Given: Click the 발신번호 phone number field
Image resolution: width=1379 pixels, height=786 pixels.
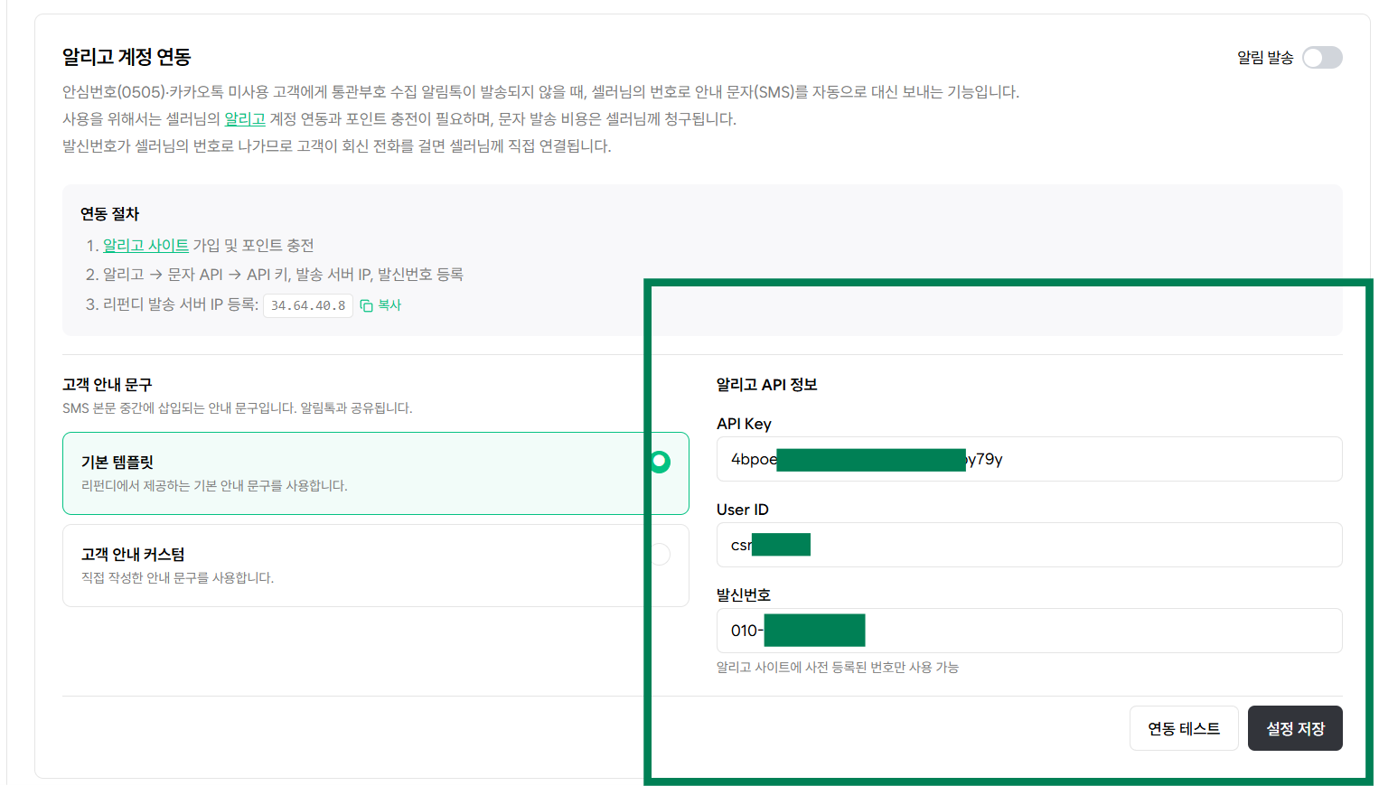Looking at the screenshot, I should pos(1029,631).
